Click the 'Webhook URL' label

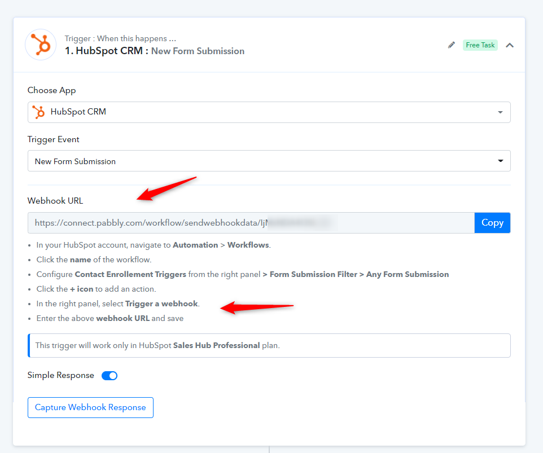55,201
